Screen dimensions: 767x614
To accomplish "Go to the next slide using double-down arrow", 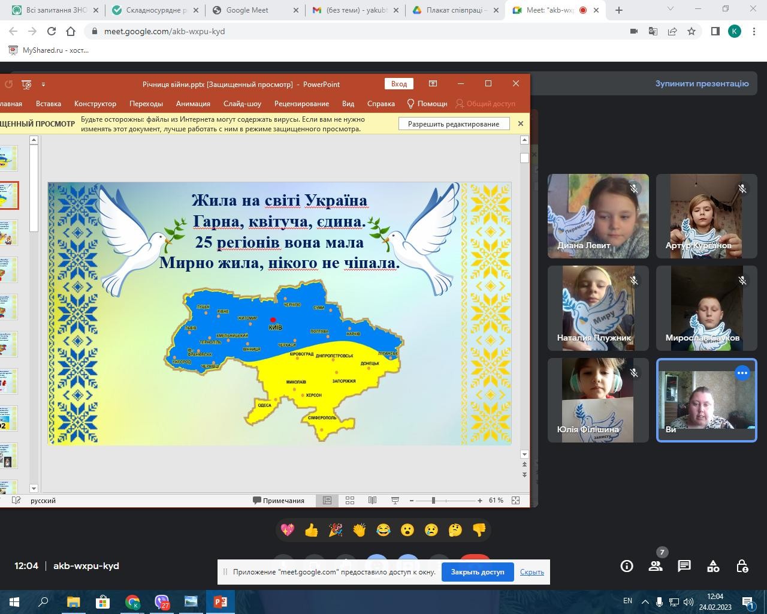I will [x=525, y=474].
